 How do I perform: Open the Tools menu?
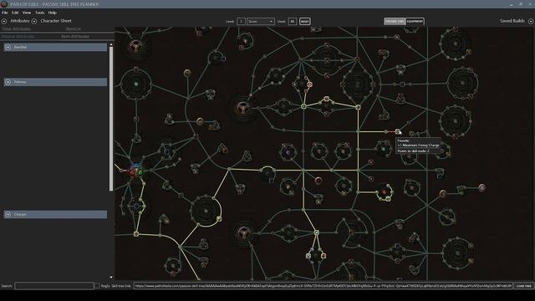(x=39, y=13)
